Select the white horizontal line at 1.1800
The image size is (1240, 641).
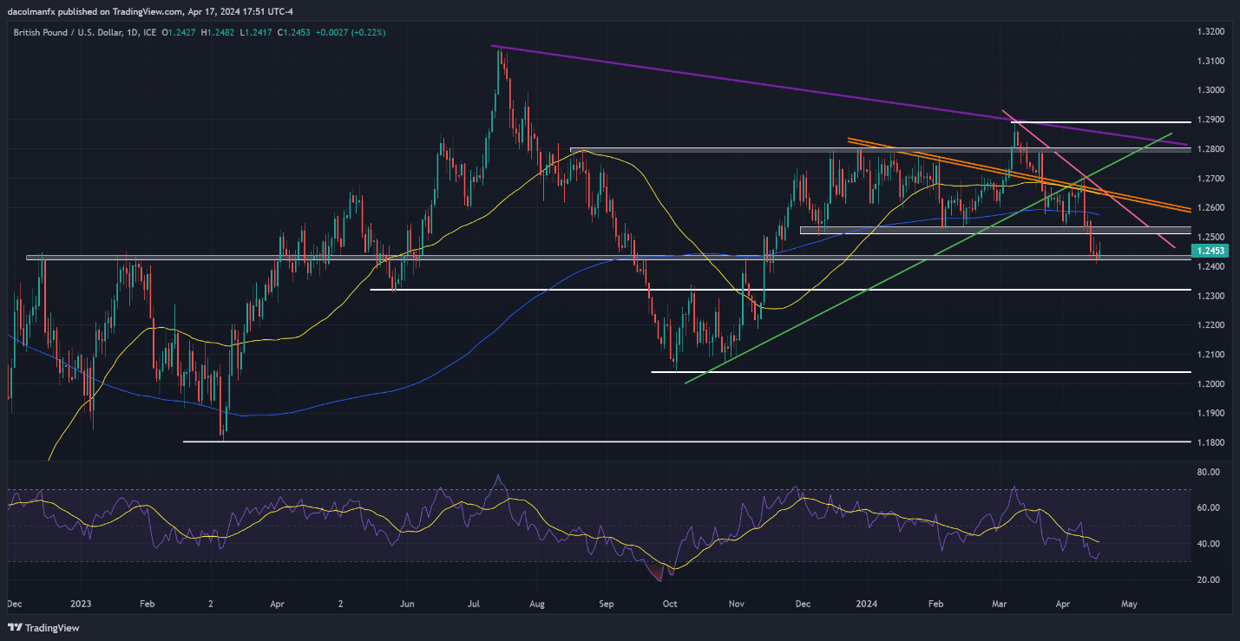click(686, 442)
